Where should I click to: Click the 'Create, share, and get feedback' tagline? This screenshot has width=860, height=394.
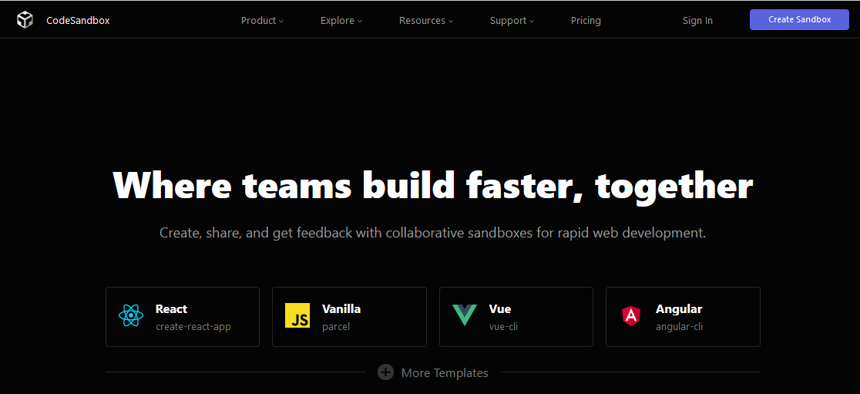[x=432, y=233]
